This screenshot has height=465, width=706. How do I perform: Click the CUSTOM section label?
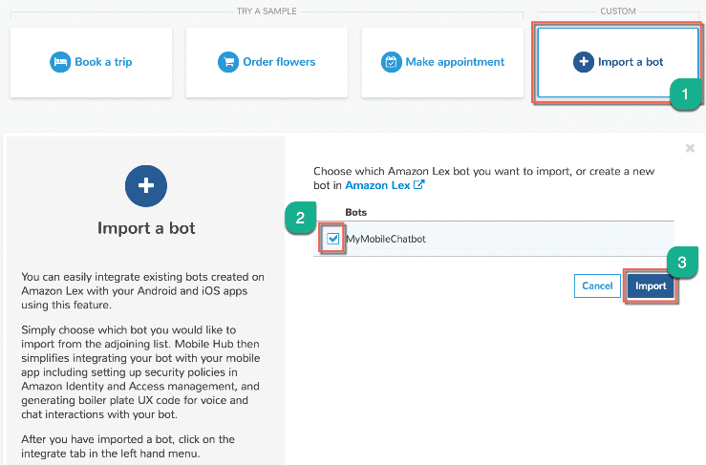pyautogui.click(x=618, y=11)
